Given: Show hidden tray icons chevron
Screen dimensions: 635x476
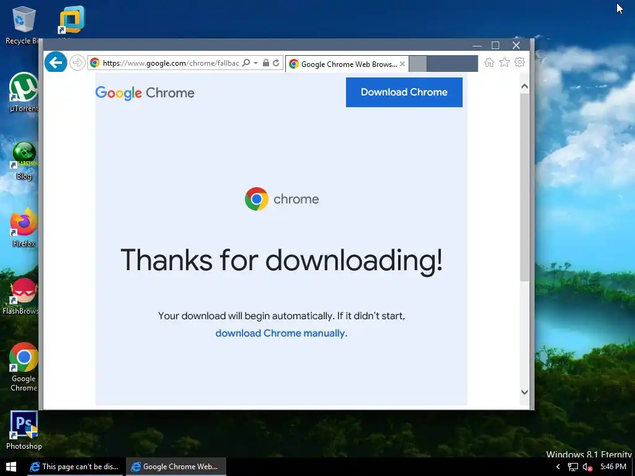Looking at the screenshot, I should pyautogui.click(x=557, y=467).
